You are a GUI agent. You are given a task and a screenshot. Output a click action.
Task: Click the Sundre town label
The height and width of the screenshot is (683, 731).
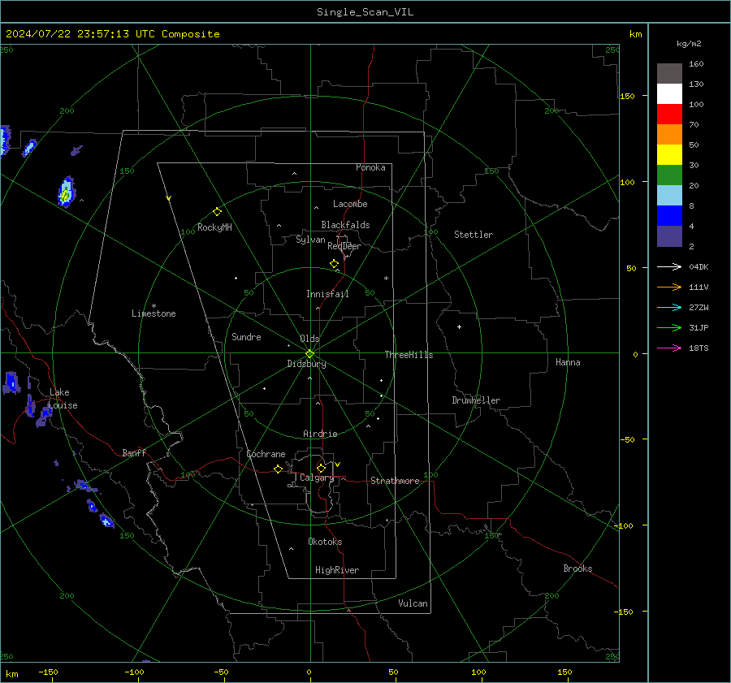[x=246, y=337]
